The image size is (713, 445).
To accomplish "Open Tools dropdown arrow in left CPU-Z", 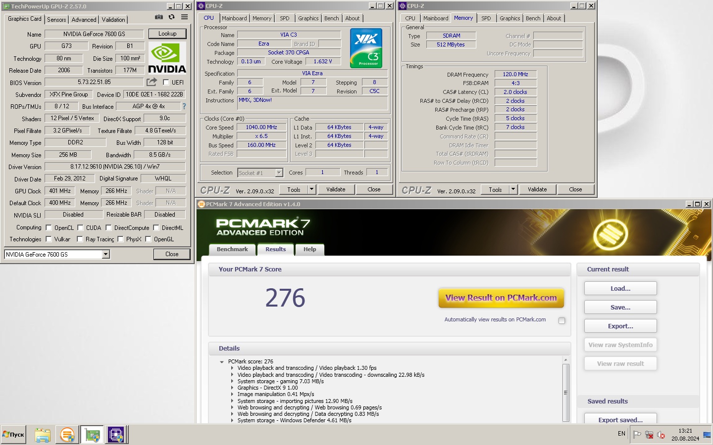I will tap(311, 189).
